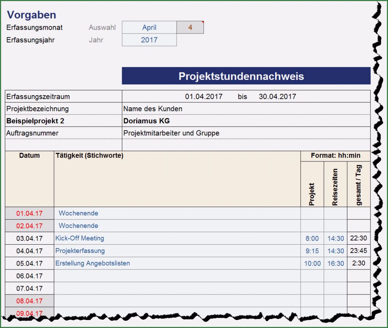Image resolution: width=388 pixels, height=328 pixels.
Task: Select the end date 30.04.2017
Action: [277, 97]
